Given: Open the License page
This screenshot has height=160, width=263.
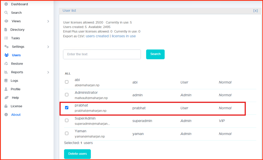Looking at the screenshot, I should coord(16,106).
